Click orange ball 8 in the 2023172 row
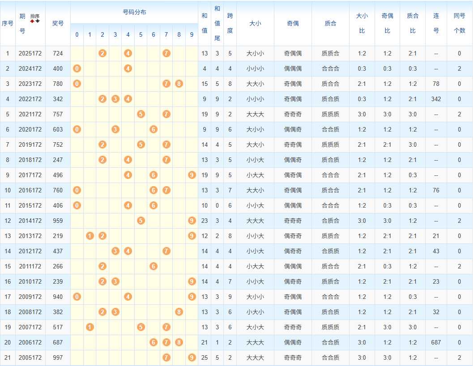The width and height of the screenshot is (474, 366). point(179,84)
